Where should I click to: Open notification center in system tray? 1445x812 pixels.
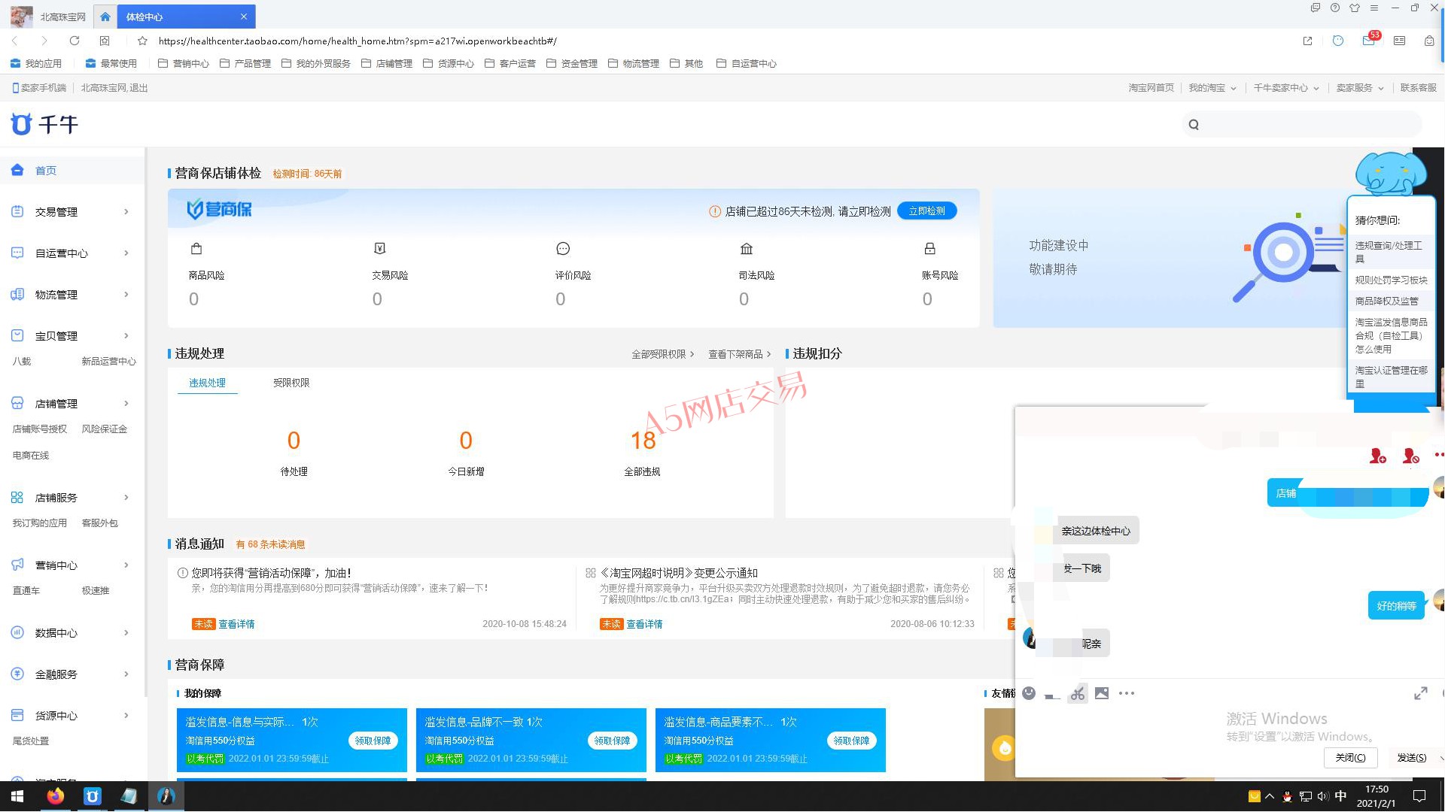[x=1419, y=796]
